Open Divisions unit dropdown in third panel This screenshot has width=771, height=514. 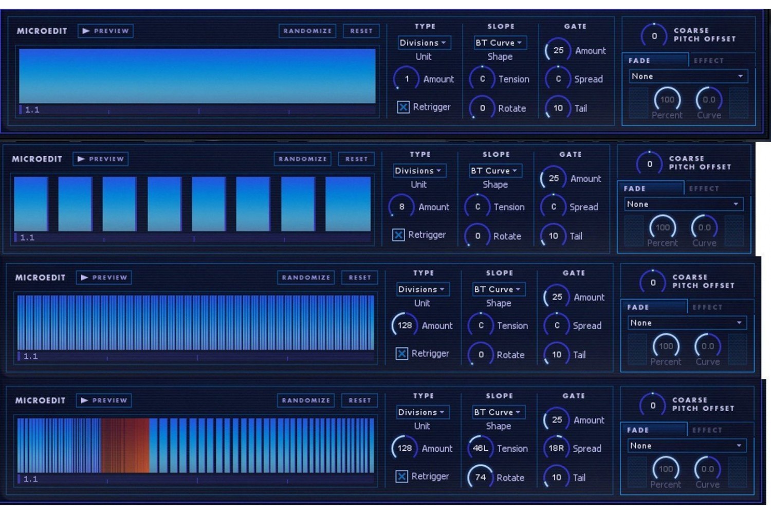423,289
